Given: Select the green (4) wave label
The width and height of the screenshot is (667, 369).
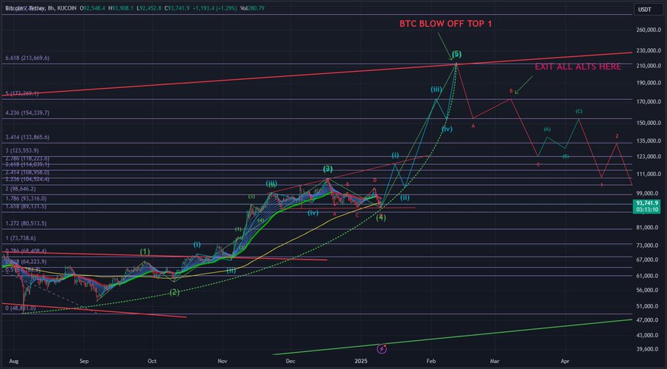Looking at the screenshot, I should point(381,217).
